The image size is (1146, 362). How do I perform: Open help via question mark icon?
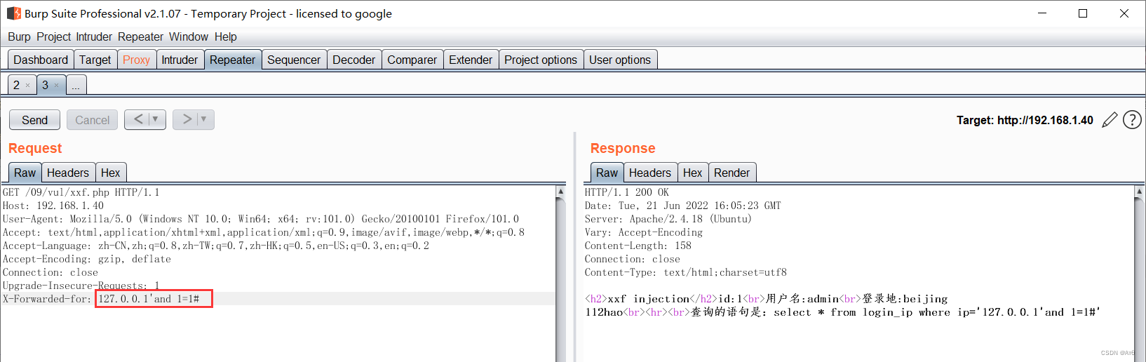[1132, 120]
